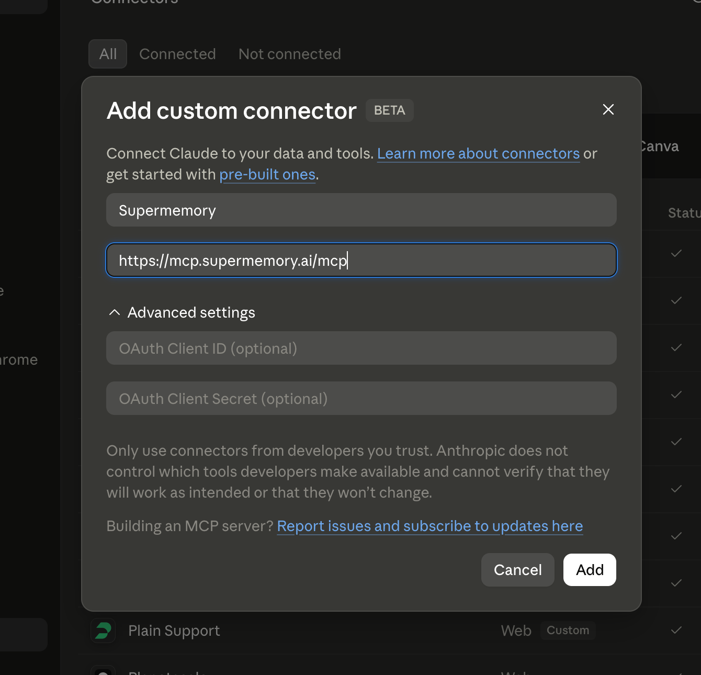Viewport: 701px width, 675px height.
Task: Click the BETA badge in dialog title
Action: 389,110
